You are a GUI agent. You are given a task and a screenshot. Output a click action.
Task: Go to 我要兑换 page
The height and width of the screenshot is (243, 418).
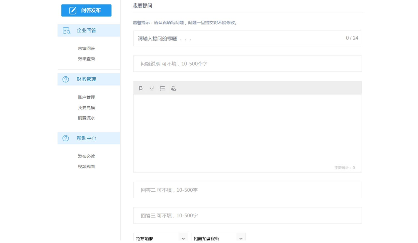[x=86, y=107]
